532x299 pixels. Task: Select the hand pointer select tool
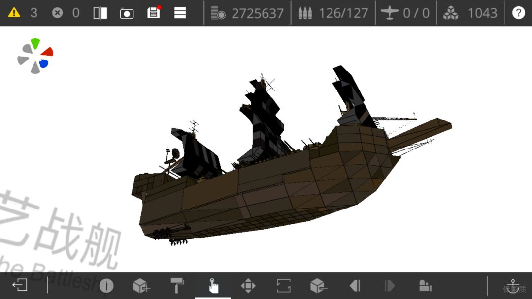coord(213,286)
